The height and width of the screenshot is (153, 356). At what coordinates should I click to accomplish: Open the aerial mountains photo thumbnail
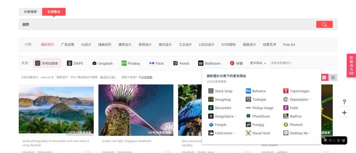56,110
